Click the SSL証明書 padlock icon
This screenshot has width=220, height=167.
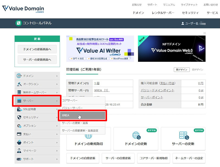(19, 109)
